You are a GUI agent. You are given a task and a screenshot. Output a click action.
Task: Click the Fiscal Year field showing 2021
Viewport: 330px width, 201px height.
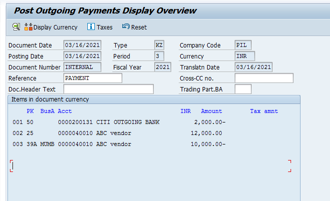click(163, 67)
